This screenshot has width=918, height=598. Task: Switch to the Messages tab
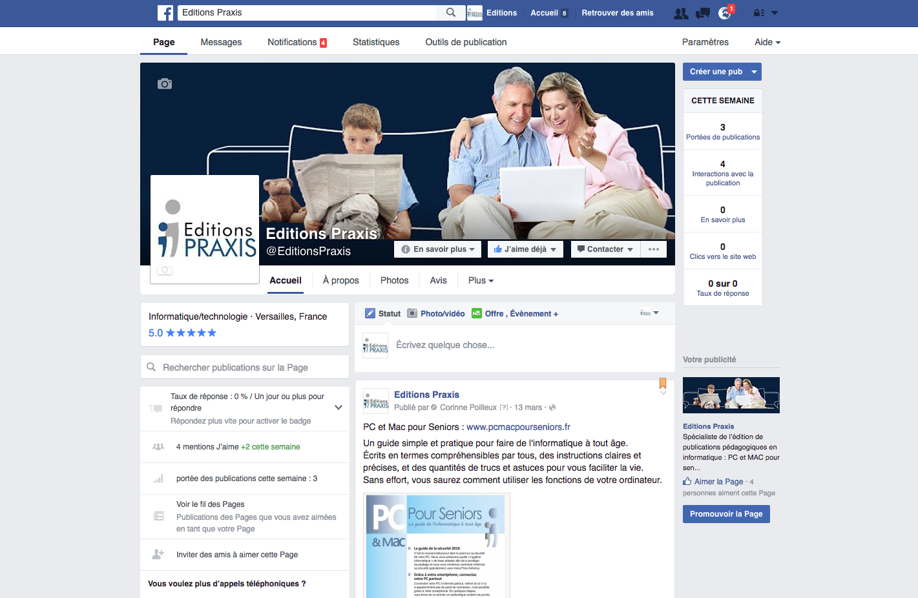pyautogui.click(x=221, y=42)
